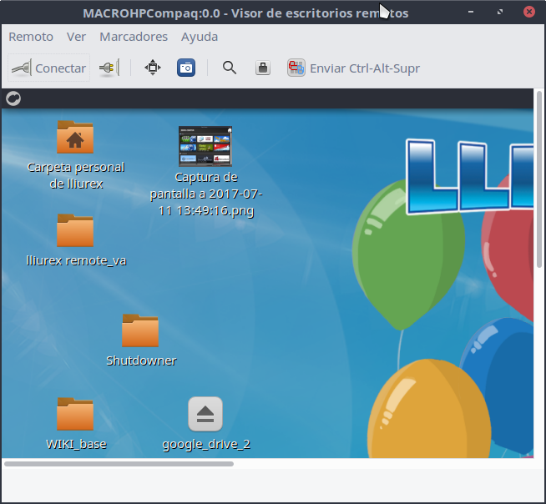Select the Captura de pantalla png thumbnail

point(205,147)
